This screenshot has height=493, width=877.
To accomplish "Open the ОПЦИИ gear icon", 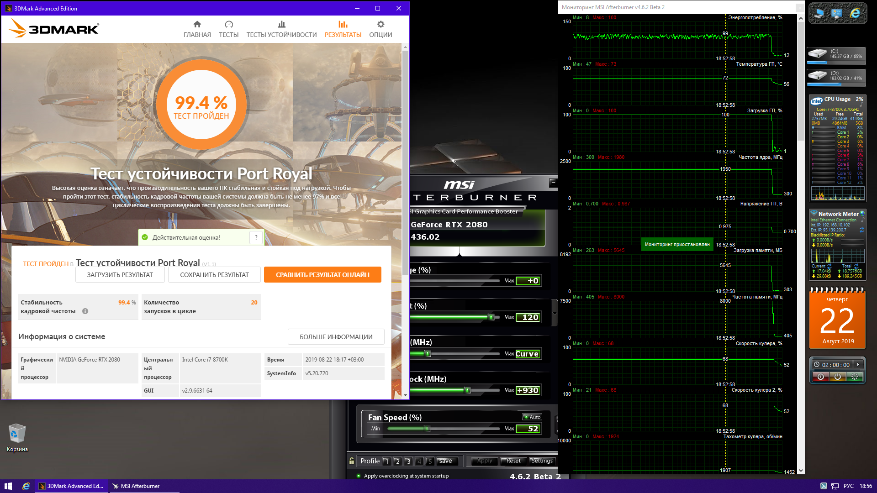I will point(380,25).
